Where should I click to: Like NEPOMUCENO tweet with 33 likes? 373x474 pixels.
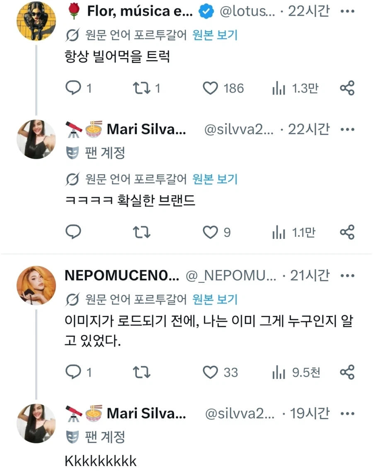pos(210,372)
